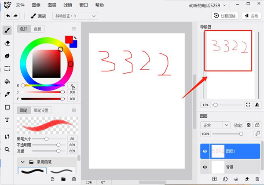Click the blue background color swatch

(x=74, y=44)
